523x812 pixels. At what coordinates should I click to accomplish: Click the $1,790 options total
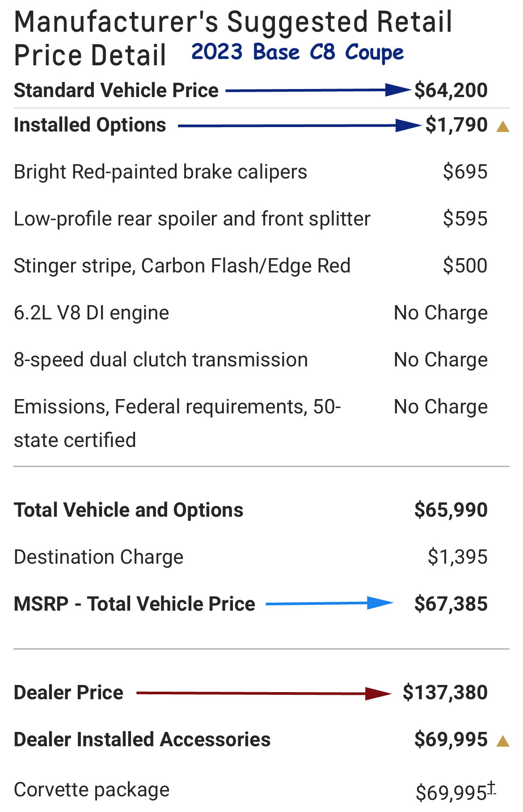(456, 125)
